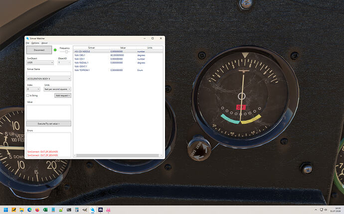Image resolution: width=344 pixels, height=214 pixels.
Task: Open the blue notebook icon in the taskbar
Action: (53, 210)
